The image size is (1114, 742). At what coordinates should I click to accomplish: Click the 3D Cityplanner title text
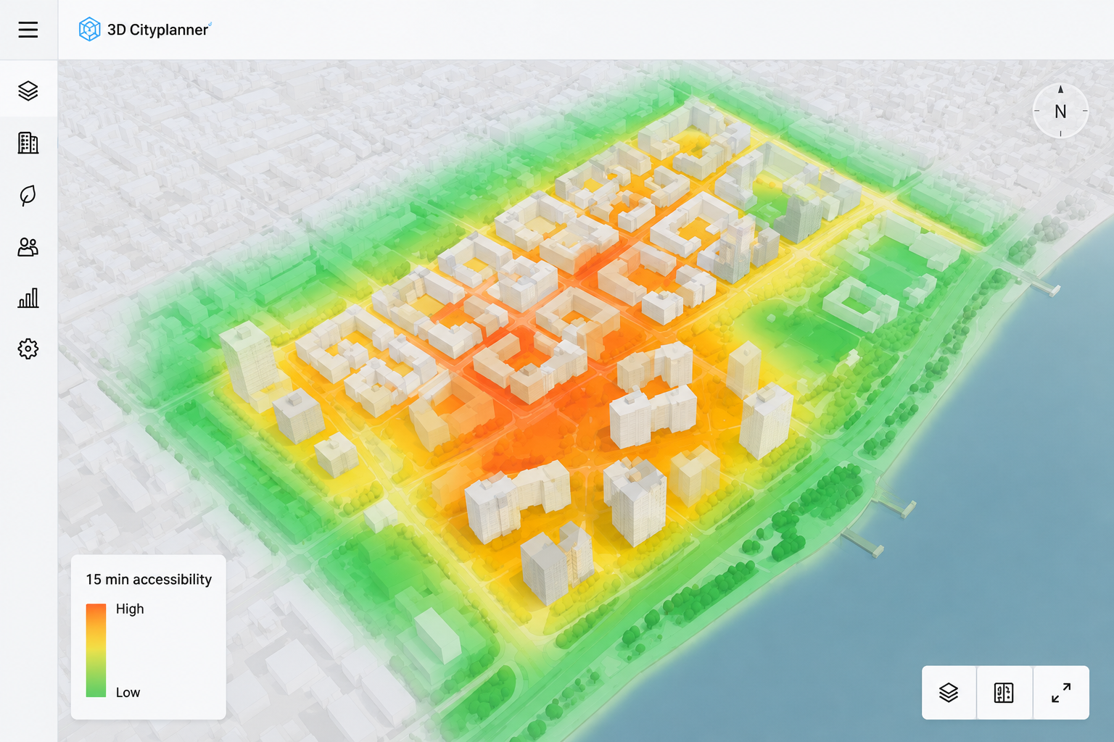coord(158,30)
